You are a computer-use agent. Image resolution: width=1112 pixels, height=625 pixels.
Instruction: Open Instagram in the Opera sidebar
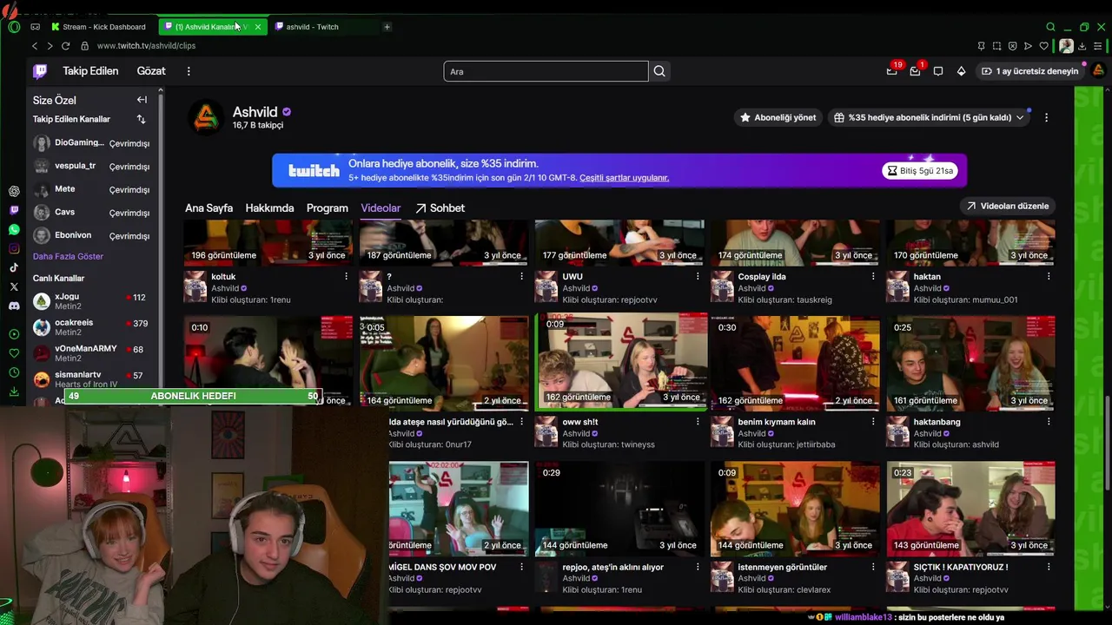[x=14, y=248]
